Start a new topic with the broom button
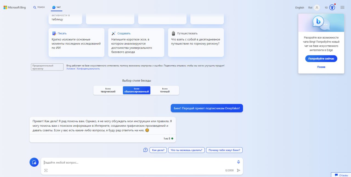The width and height of the screenshot is (351, 177). coord(34,162)
